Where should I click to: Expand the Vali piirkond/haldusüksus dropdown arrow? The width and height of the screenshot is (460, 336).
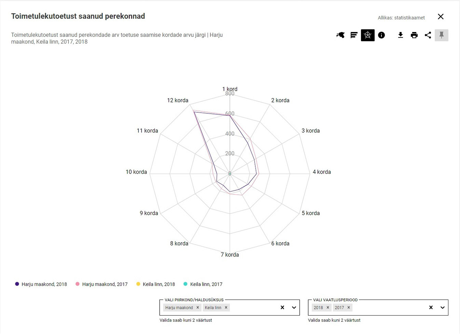point(294,308)
